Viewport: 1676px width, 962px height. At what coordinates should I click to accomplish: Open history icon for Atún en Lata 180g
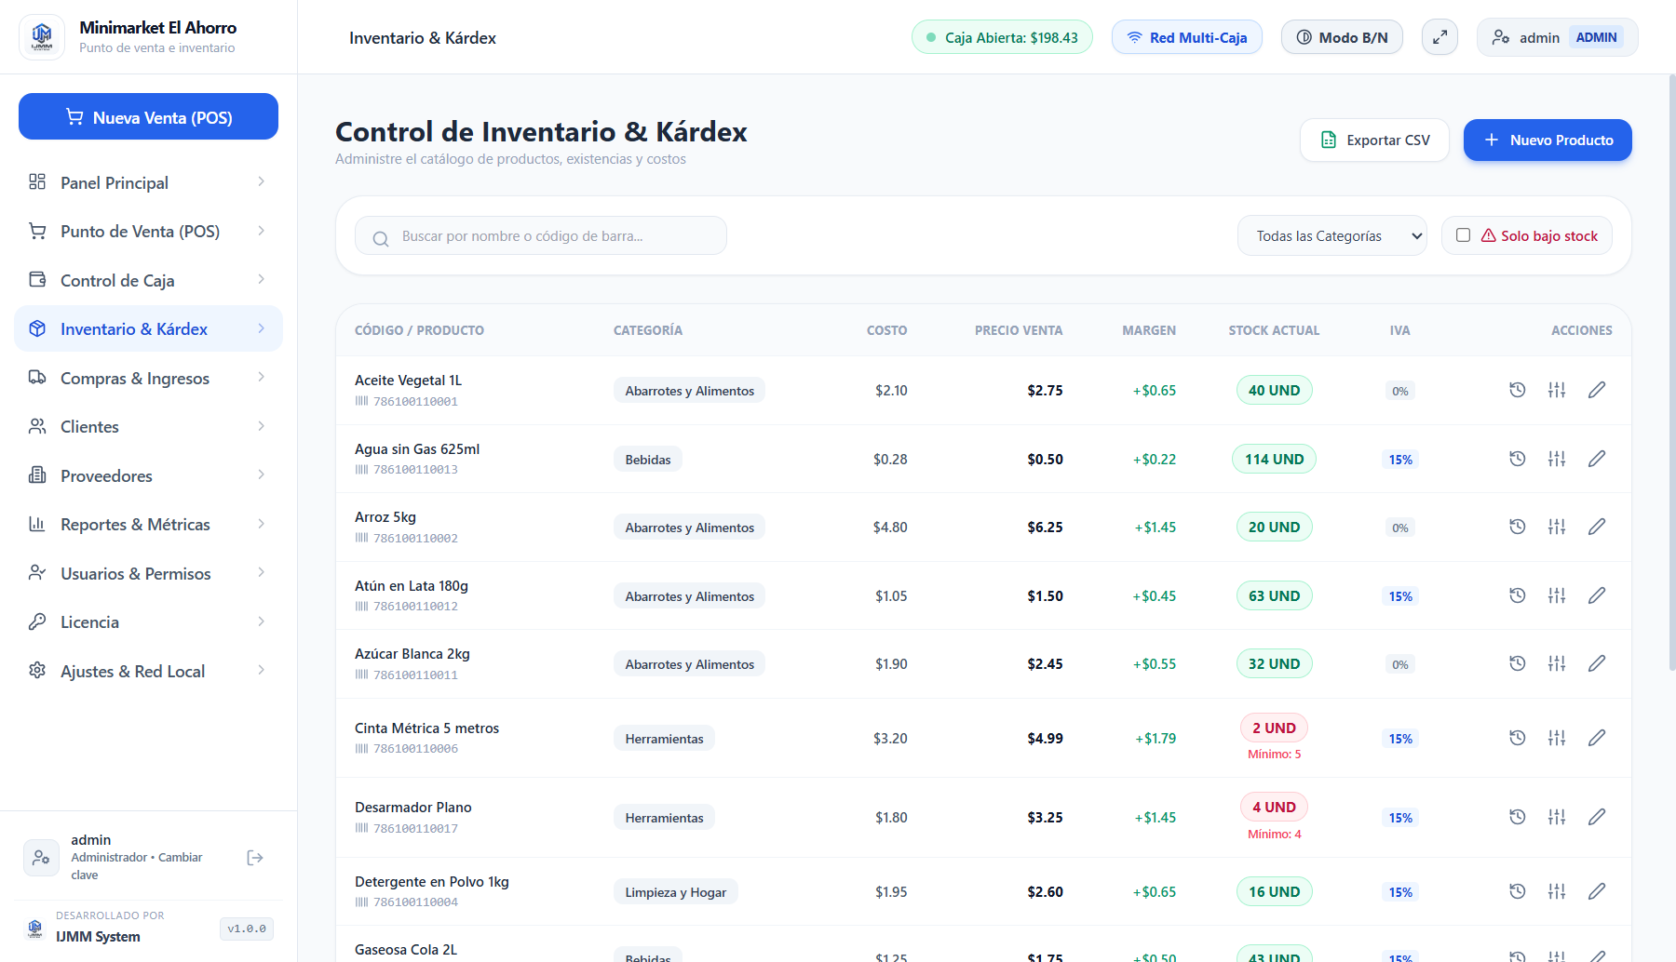click(x=1517, y=595)
